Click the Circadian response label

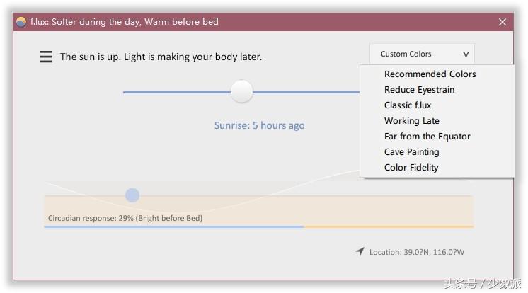tap(125, 218)
